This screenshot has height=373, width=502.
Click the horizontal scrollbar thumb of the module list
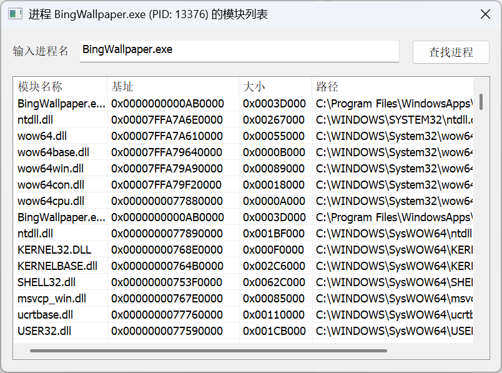coord(209,351)
